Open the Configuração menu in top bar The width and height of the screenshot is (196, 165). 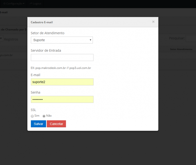point(14,3)
